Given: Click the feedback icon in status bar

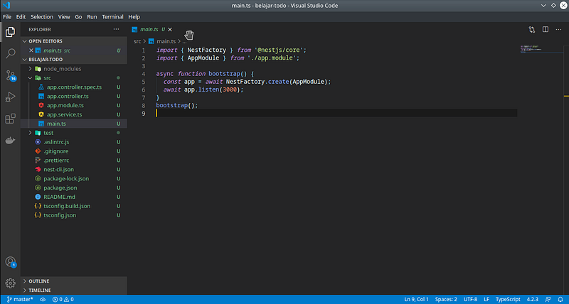Looking at the screenshot, I should (x=548, y=299).
